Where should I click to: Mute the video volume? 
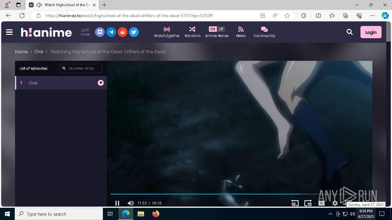pyautogui.click(x=131, y=203)
